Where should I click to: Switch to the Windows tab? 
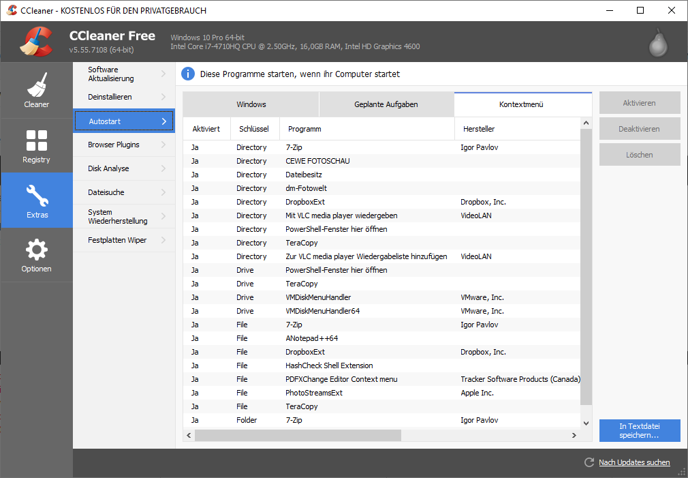[x=251, y=104]
